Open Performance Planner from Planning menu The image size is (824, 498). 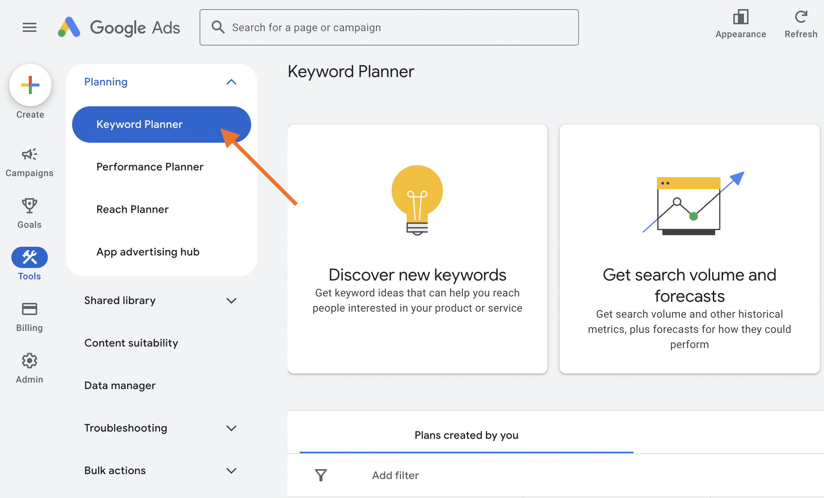coord(149,167)
